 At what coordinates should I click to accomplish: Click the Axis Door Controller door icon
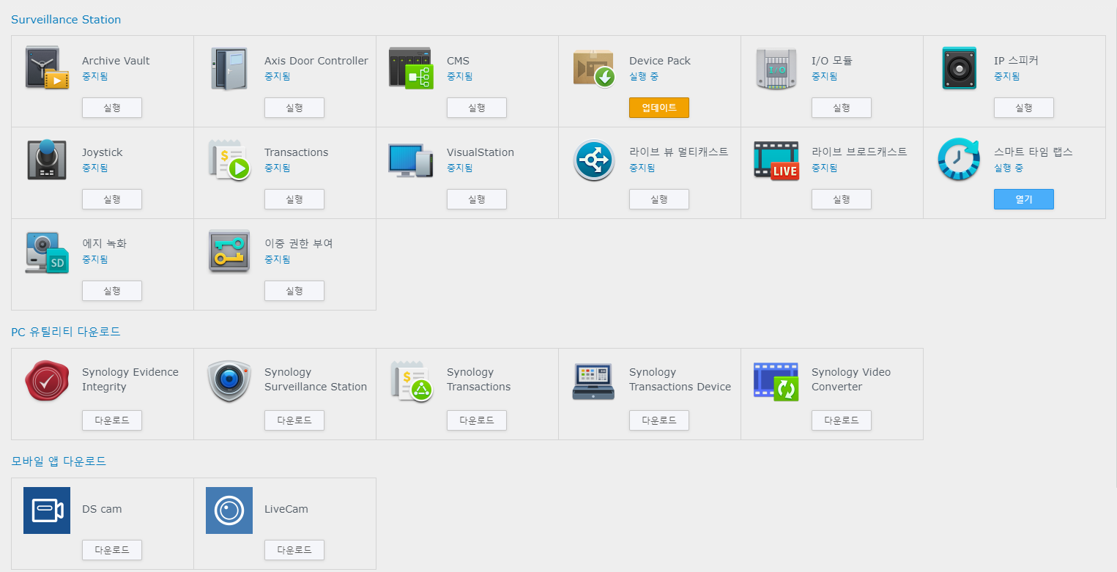click(x=229, y=68)
